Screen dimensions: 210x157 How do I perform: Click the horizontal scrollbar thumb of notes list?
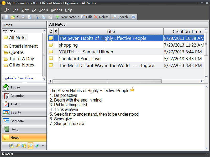point(107,81)
